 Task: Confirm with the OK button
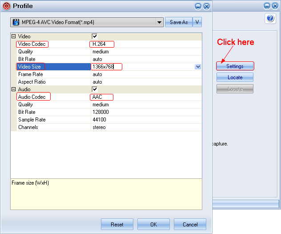tap(153, 224)
